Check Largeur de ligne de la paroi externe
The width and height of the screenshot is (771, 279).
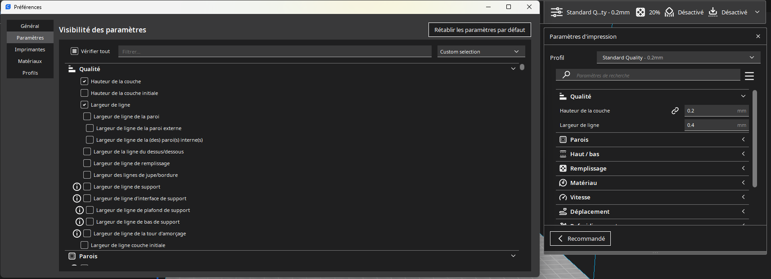(90, 128)
